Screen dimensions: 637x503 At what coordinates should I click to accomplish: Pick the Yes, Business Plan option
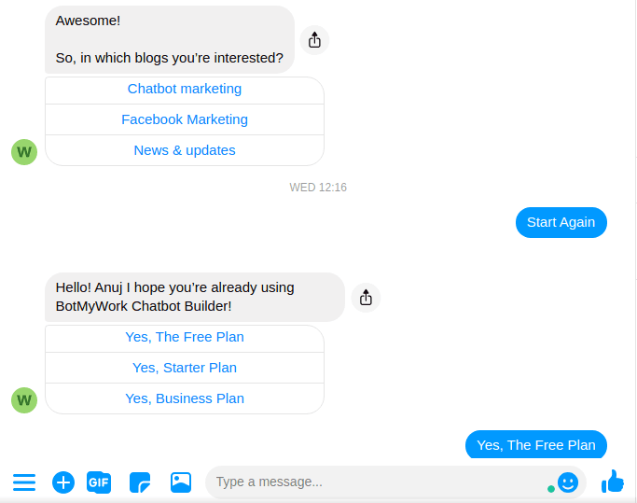coord(185,398)
